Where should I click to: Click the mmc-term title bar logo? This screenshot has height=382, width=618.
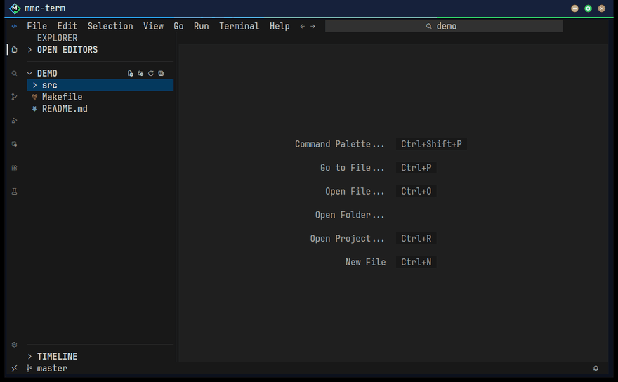15,8
